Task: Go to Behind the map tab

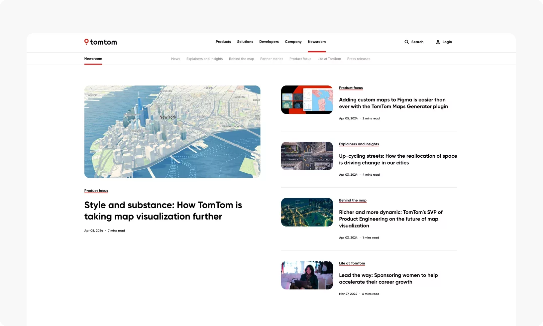Action: point(241,59)
